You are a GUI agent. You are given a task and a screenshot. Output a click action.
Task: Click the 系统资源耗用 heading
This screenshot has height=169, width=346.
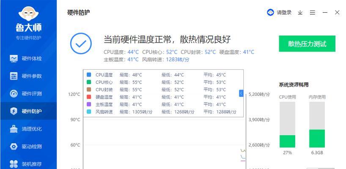tap(294, 84)
